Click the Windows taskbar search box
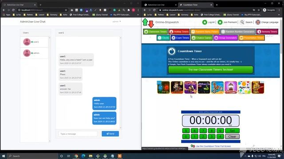This screenshot has height=159, width=284. click(x=32, y=156)
